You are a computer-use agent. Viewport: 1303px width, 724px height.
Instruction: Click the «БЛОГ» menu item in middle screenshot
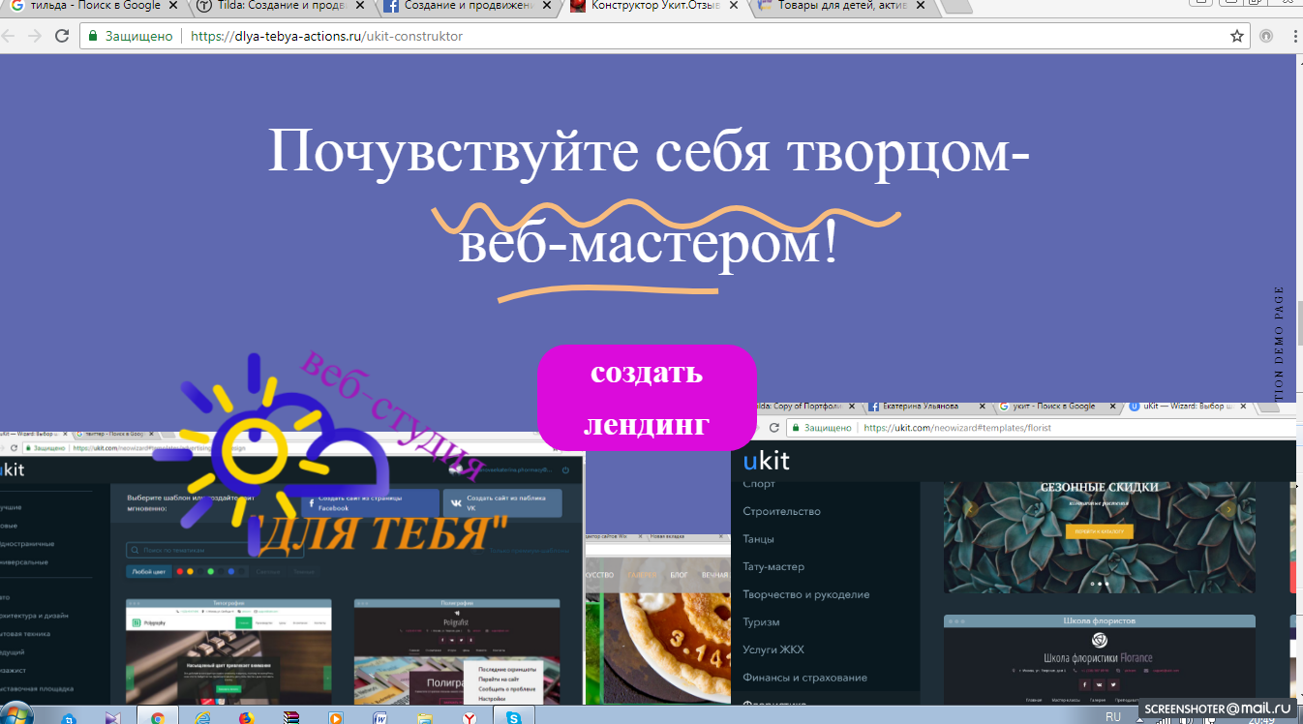[x=679, y=575]
